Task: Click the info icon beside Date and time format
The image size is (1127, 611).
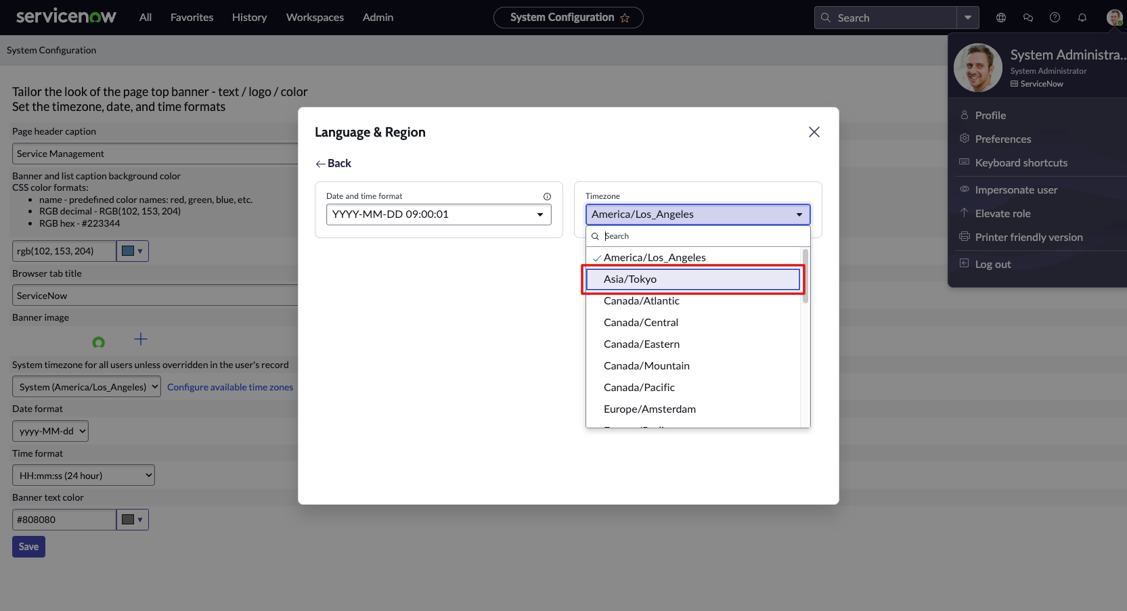Action: pos(547,196)
